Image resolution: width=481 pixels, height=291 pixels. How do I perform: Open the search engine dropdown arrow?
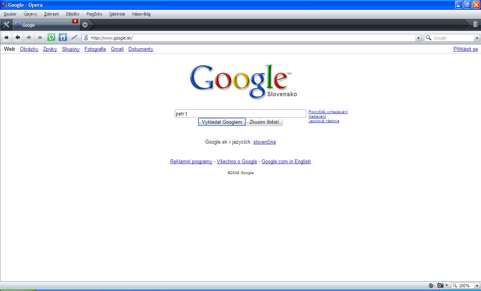click(477, 38)
